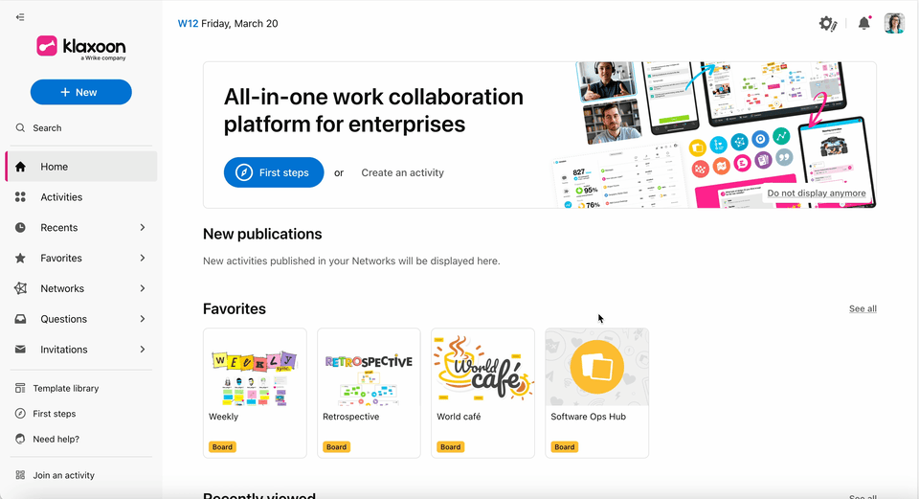Click the Board tag on Retrospective card
This screenshot has height=499, width=919.
[x=336, y=447]
